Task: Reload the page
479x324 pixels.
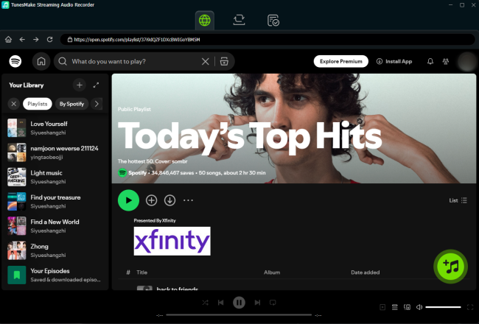Action: tap(50, 39)
